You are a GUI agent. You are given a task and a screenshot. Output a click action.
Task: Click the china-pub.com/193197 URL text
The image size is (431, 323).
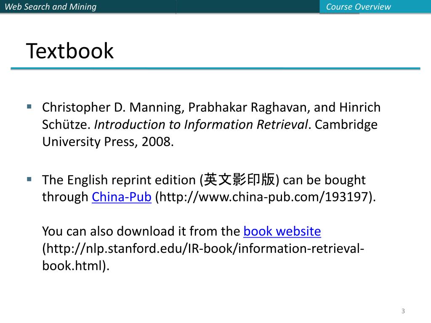click(264, 197)
